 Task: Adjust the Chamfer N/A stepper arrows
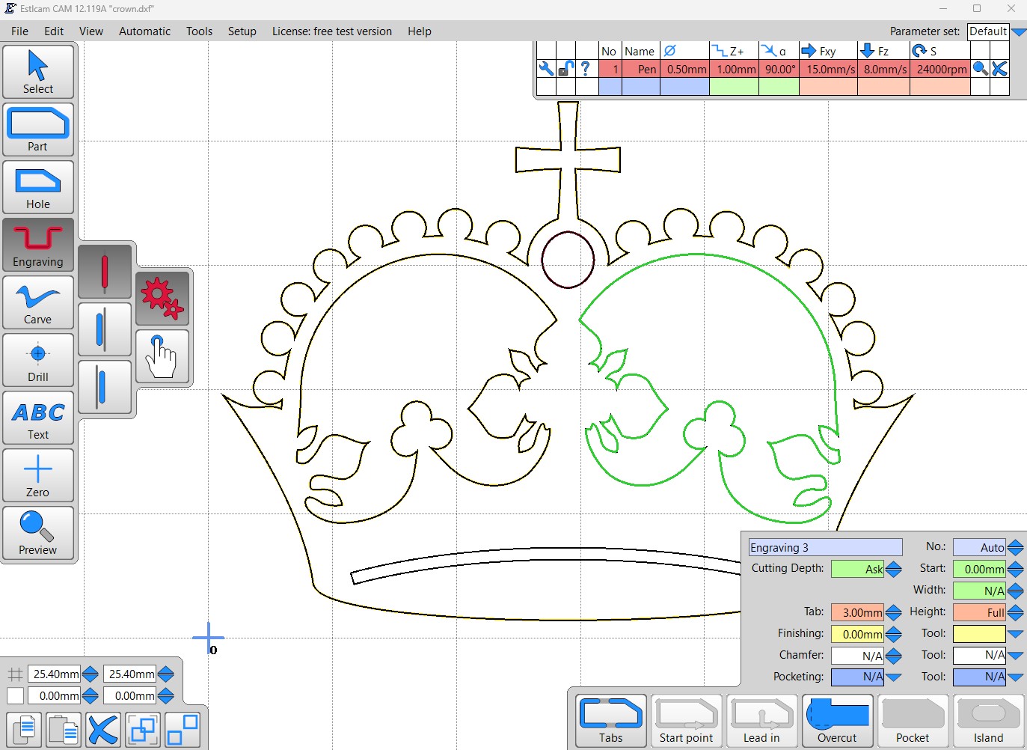tap(893, 656)
